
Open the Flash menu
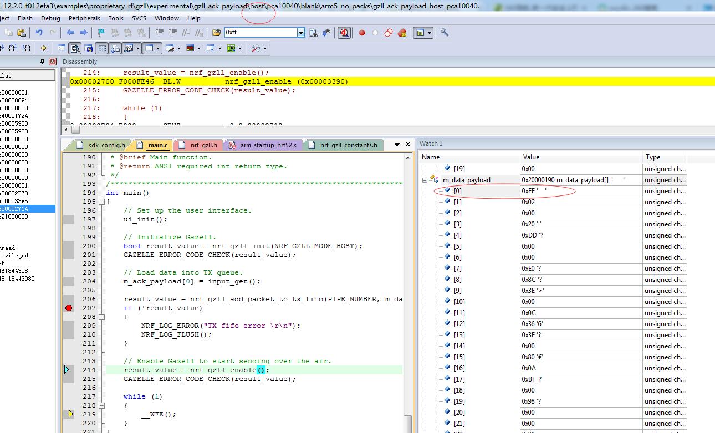(x=25, y=18)
